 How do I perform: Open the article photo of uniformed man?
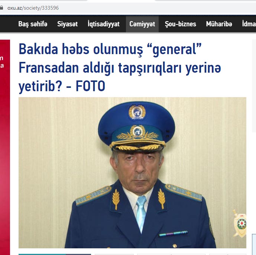pos(132,173)
